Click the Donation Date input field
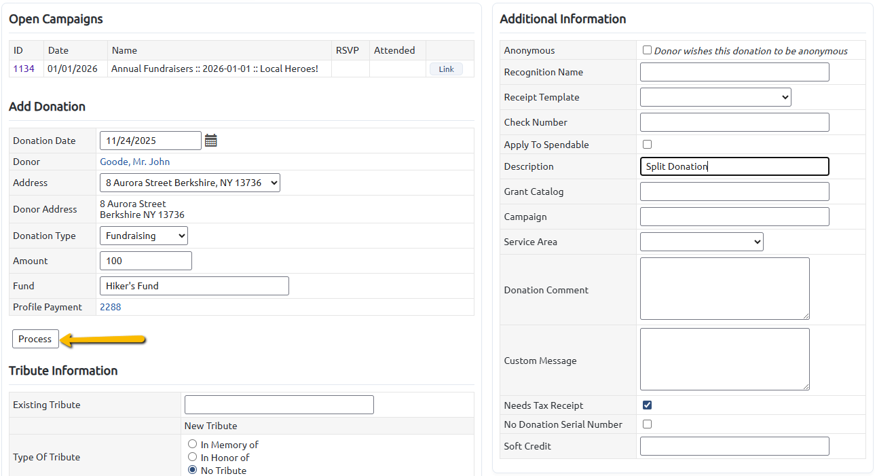Image resolution: width=877 pixels, height=476 pixels. coord(151,141)
